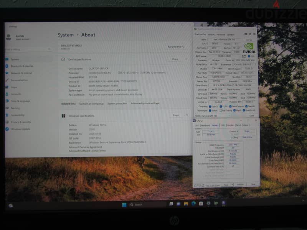Screen dimensions: 307x230
Task: Switch to Mainboard tab in CPU-Z
Action: tap(206, 125)
